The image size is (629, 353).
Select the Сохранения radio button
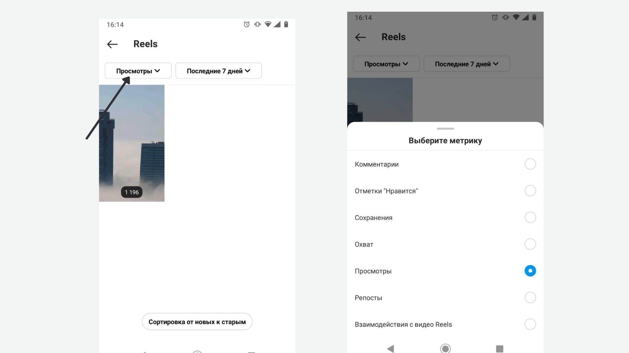[530, 217]
